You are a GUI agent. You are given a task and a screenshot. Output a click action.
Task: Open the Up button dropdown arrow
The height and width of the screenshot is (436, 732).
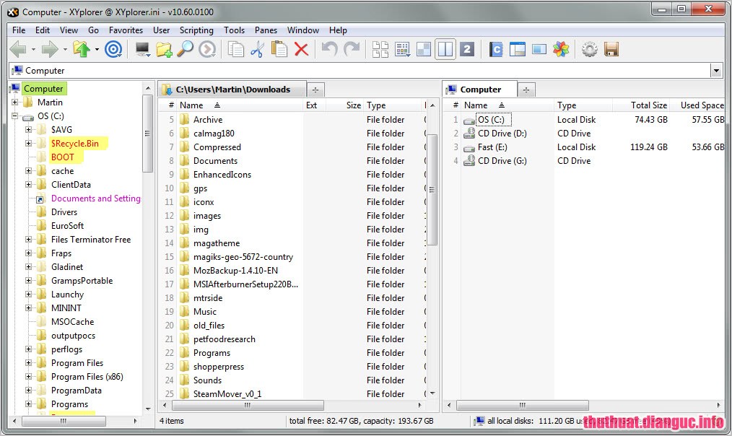point(97,49)
